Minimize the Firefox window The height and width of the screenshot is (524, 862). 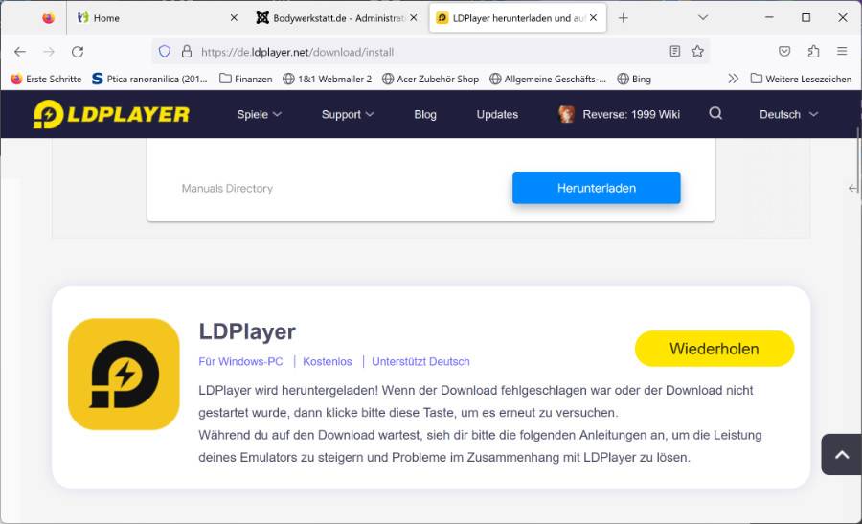pyautogui.click(x=769, y=17)
